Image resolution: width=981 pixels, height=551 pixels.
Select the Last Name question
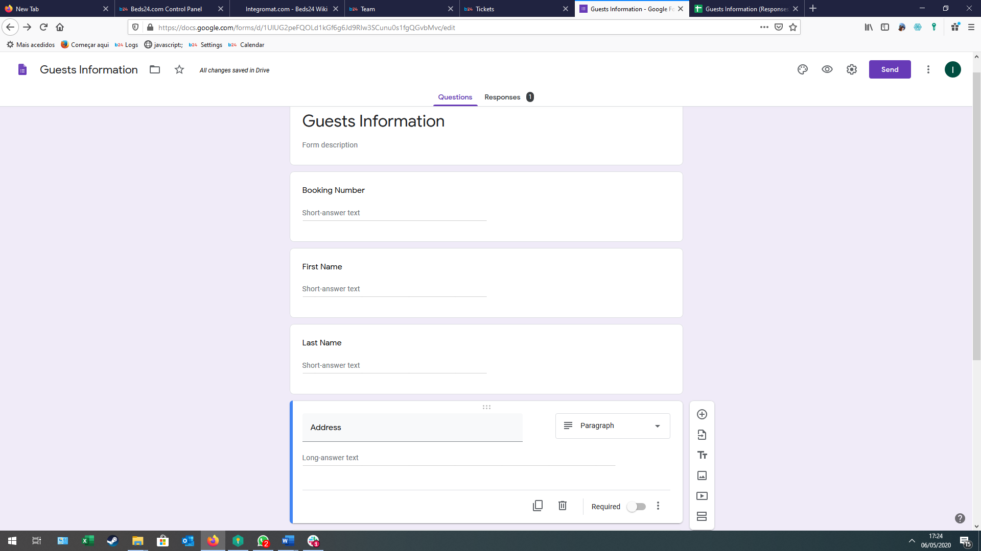486,359
